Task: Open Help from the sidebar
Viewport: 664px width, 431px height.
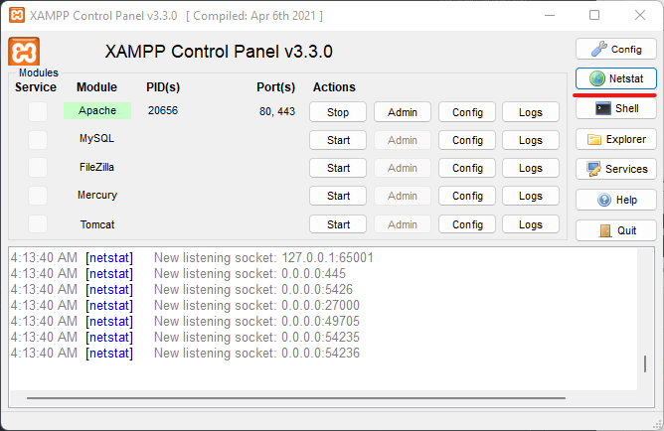Action: [616, 200]
